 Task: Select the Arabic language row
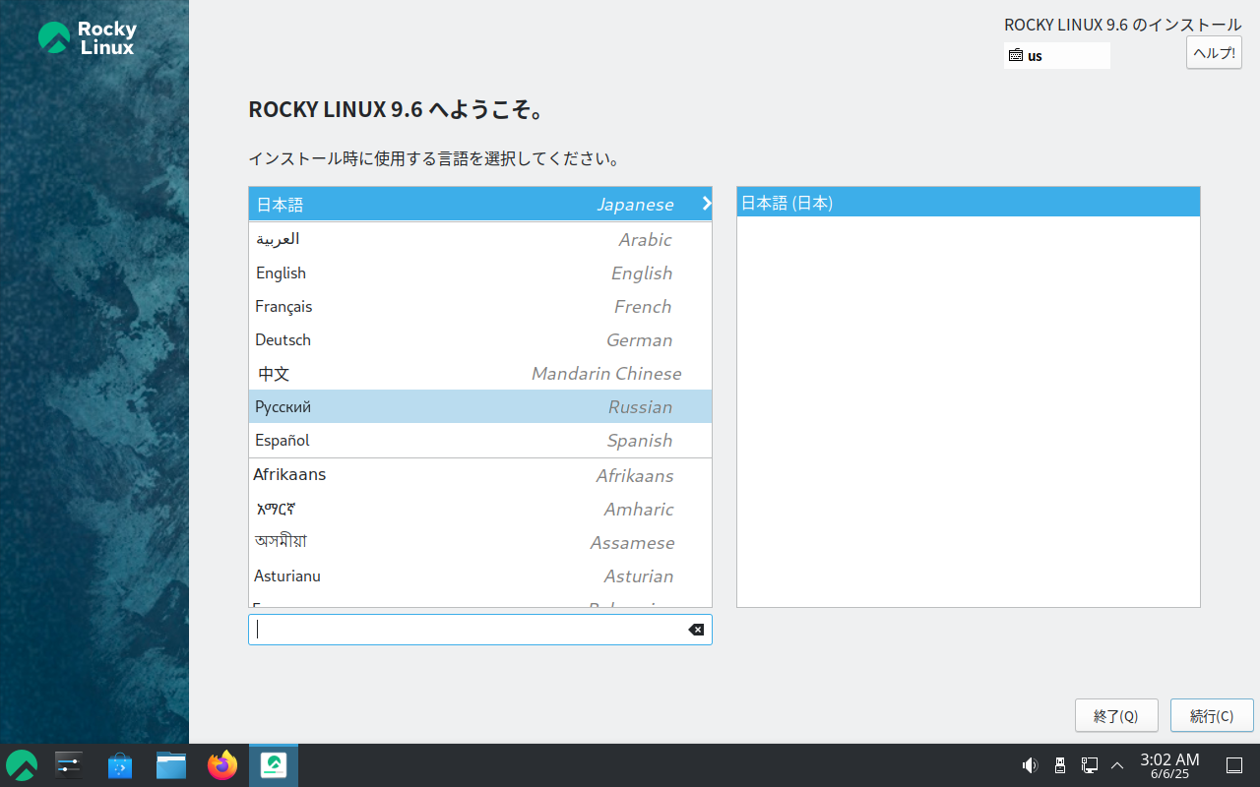480,240
